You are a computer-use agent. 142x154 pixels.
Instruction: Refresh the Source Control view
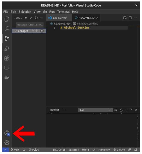36,18
